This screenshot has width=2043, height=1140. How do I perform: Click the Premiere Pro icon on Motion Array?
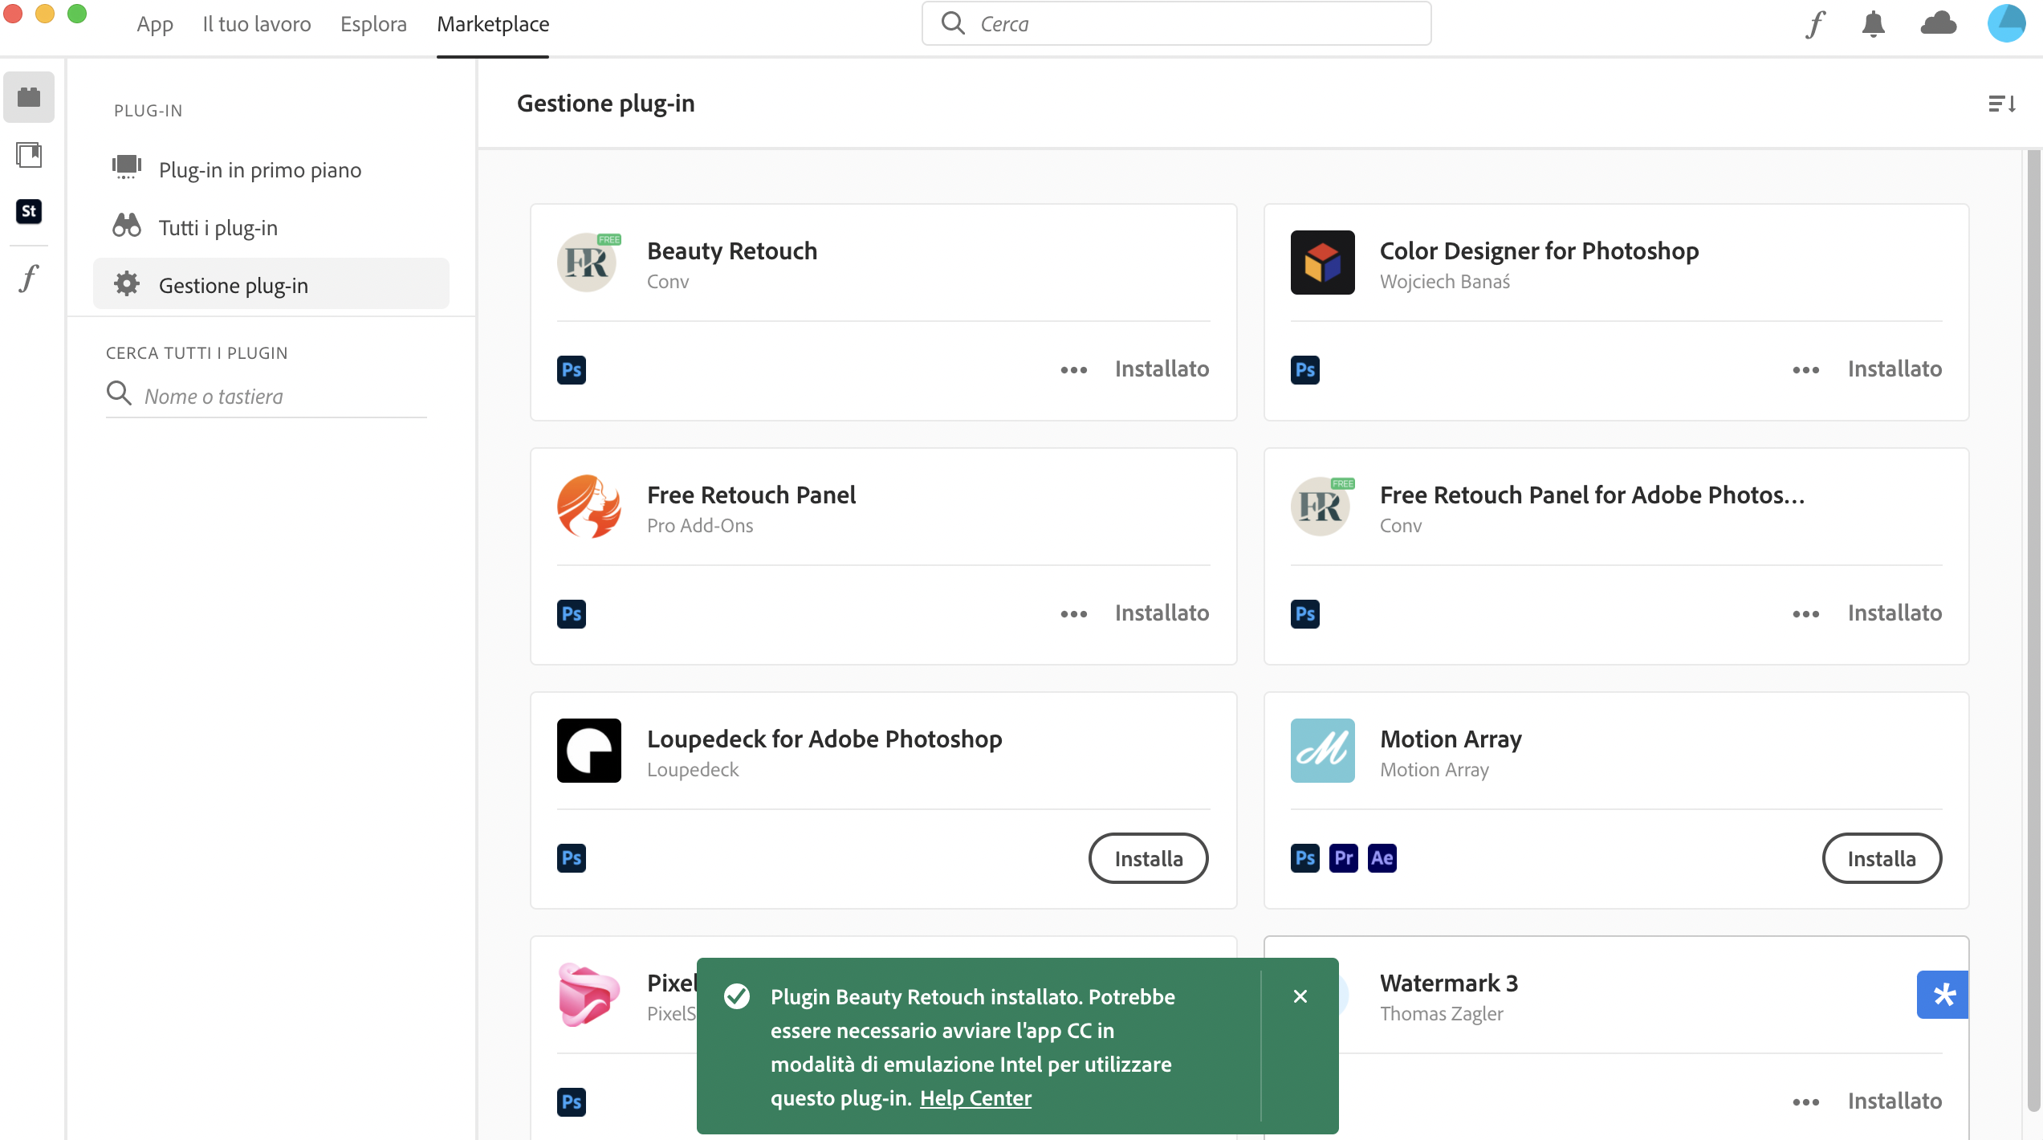click(x=1343, y=857)
